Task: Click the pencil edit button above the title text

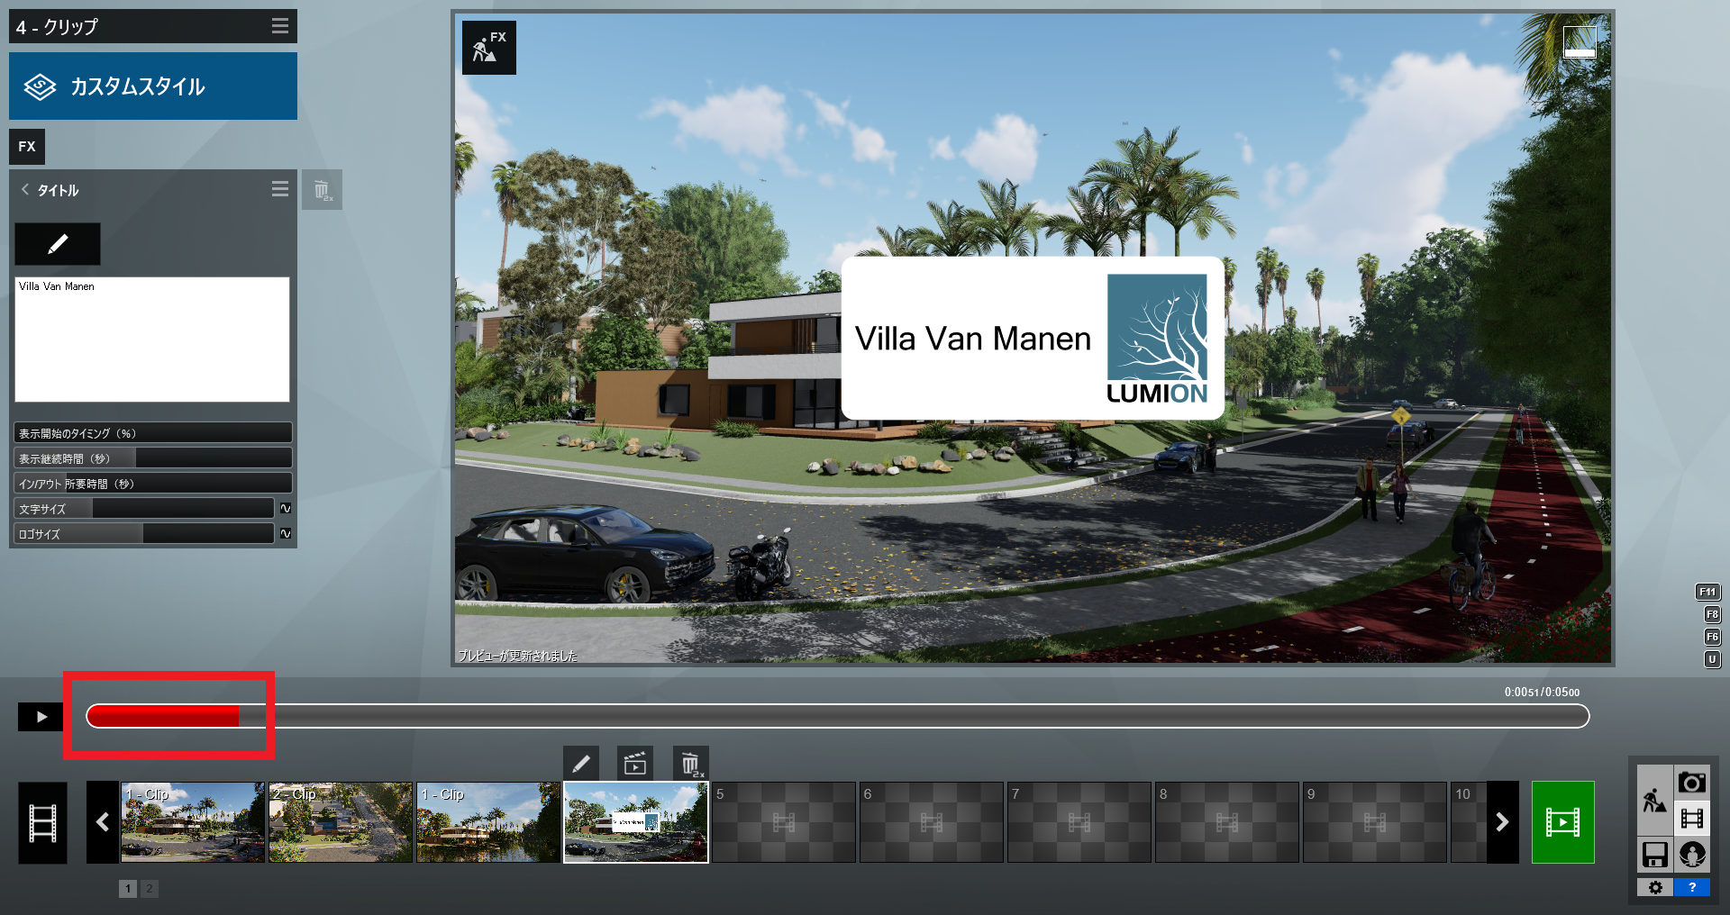Action: pyautogui.click(x=58, y=244)
